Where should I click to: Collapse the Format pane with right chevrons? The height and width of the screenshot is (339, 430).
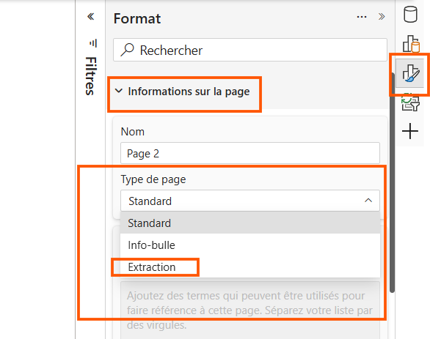click(382, 17)
